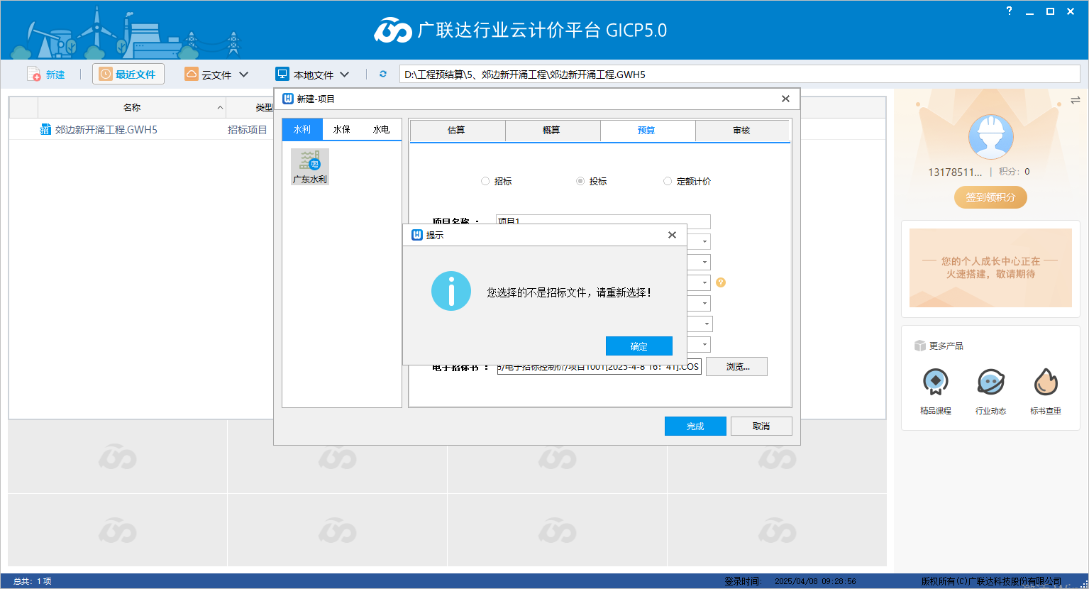Viewport: 1089px width, 589px height.
Task: Click the 最近文件 clock icon
Action: 106,74
